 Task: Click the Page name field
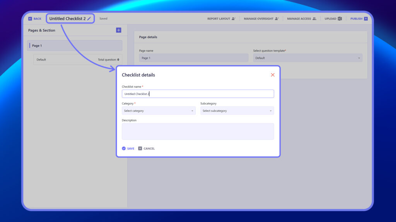(194, 58)
